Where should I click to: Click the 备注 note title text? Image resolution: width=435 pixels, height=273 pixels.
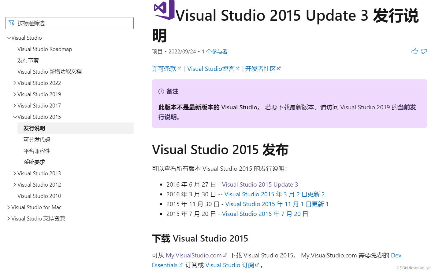(172, 91)
